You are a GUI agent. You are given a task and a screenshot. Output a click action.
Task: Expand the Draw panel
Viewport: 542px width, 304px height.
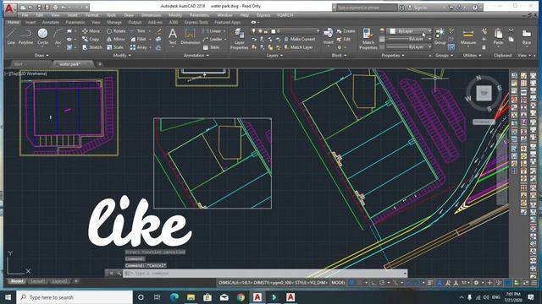[41, 55]
